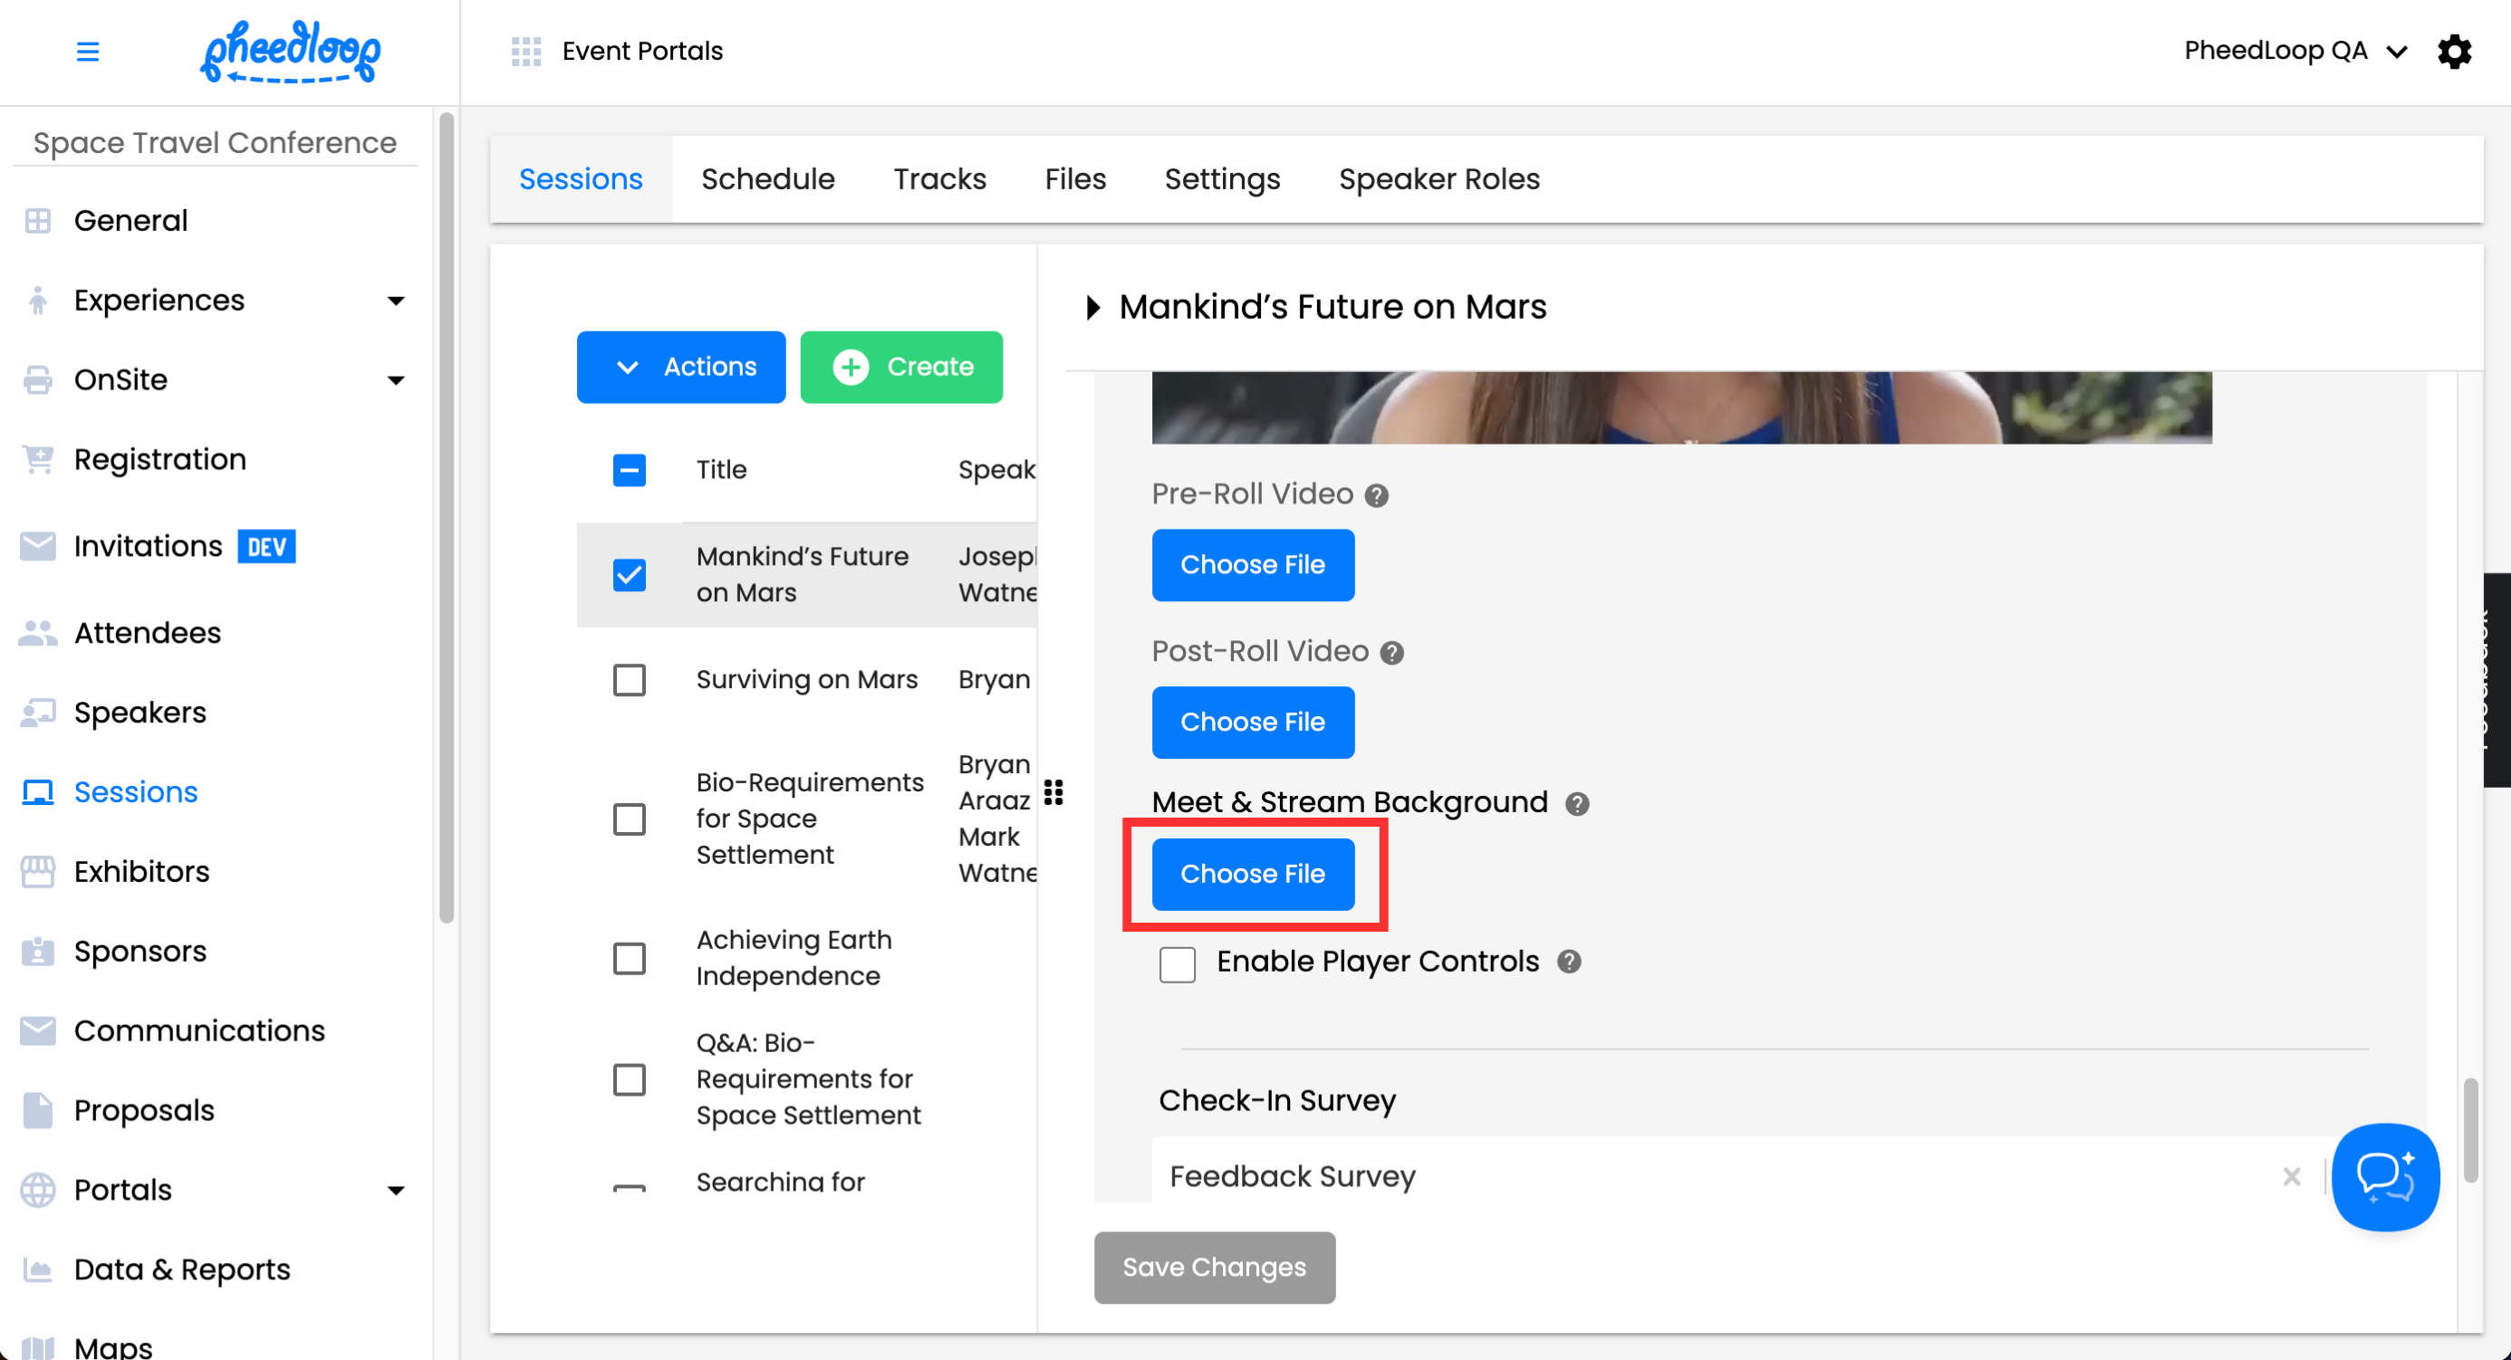The height and width of the screenshot is (1360, 2511).
Task: Open the chat support bubble icon
Action: point(2384,1176)
